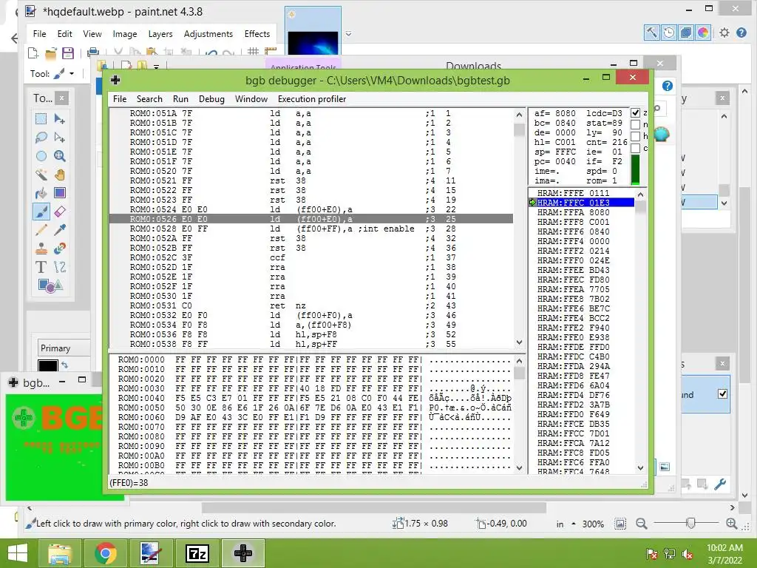Viewport: 757px width, 568px height.
Task: Open the Effects menu in paint.net
Action: 257,34
